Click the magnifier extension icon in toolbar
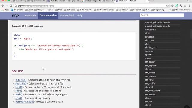 [x=181, y=6]
